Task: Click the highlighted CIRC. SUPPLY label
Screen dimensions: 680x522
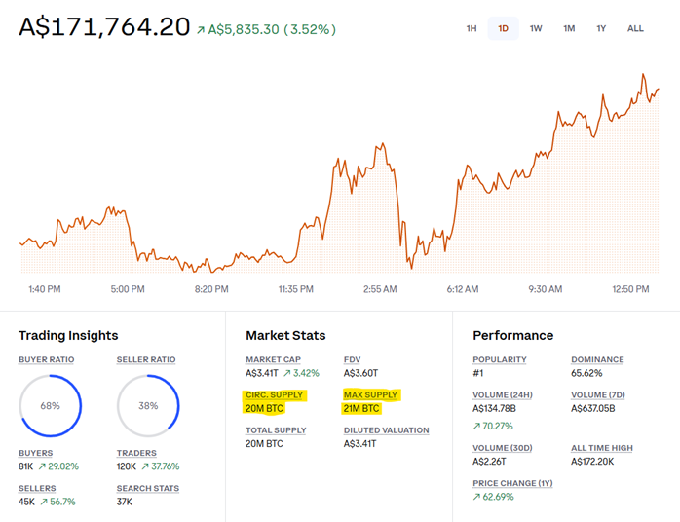Action: pyautogui.click(x=274, y=395)
